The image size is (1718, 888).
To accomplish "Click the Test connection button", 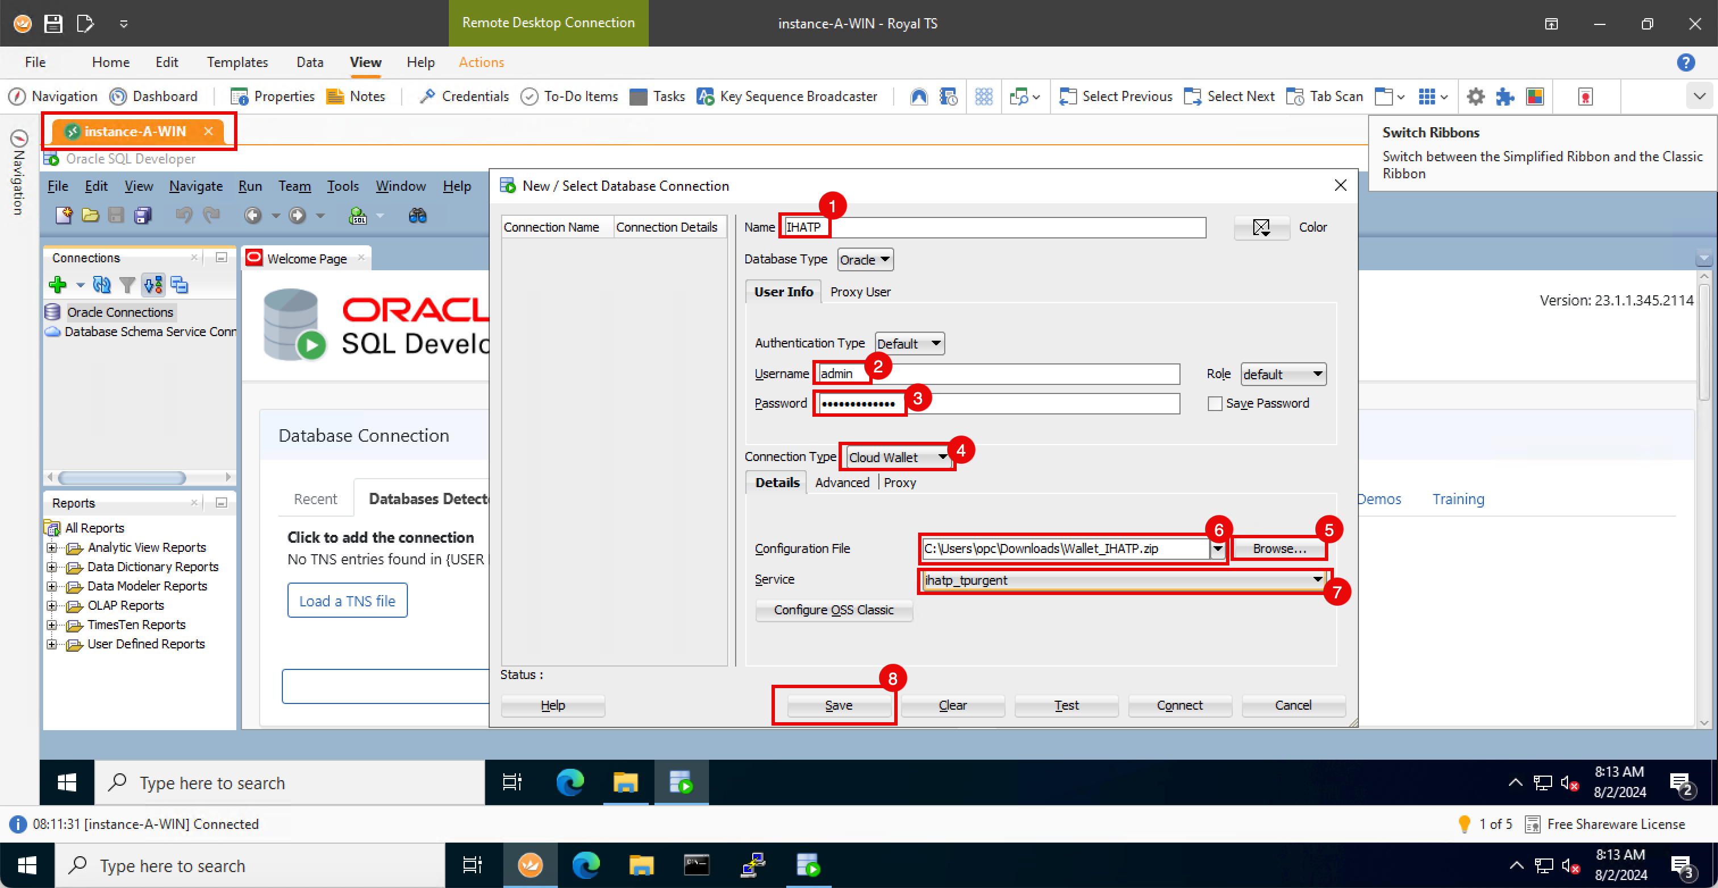I will point(1066,705).
